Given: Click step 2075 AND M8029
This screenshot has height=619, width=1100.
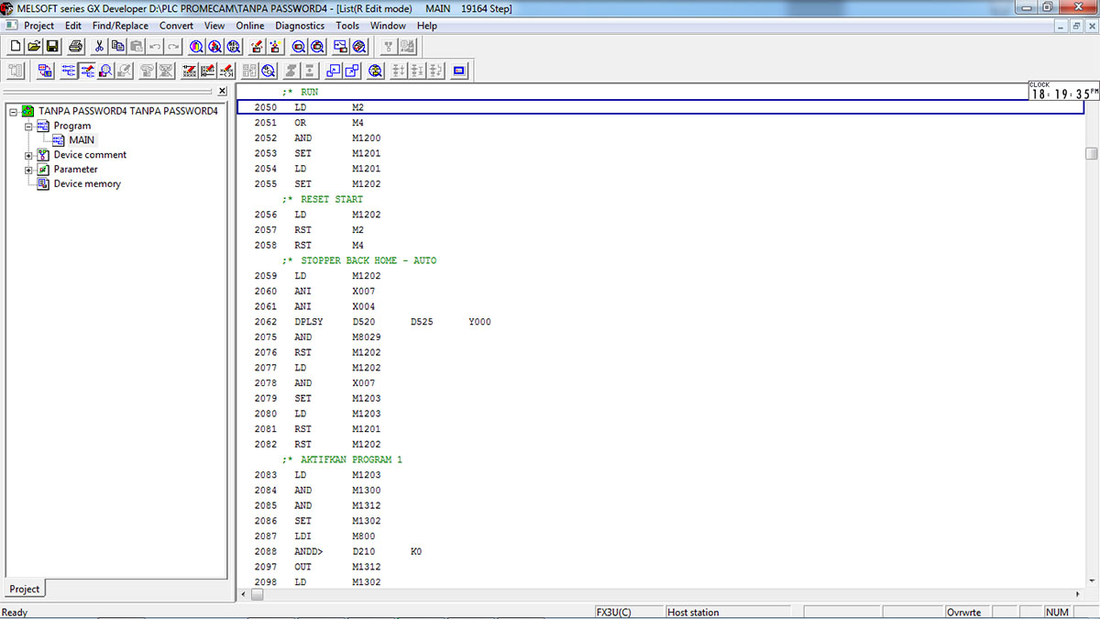Looking at the screenshot, I should pyautogui.click(x=319, y=337).
